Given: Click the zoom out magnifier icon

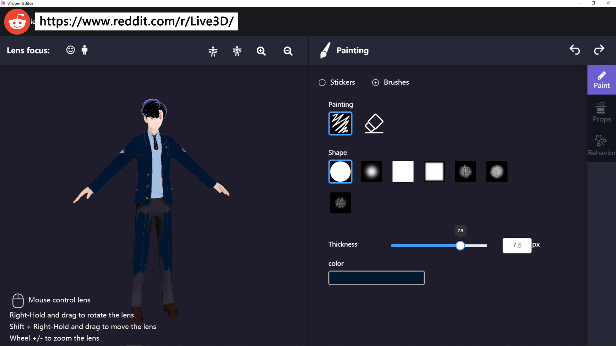Looking at the screenshot, I should 288,51.
